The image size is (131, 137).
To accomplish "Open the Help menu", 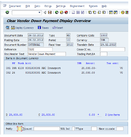I will coord(104,6).
